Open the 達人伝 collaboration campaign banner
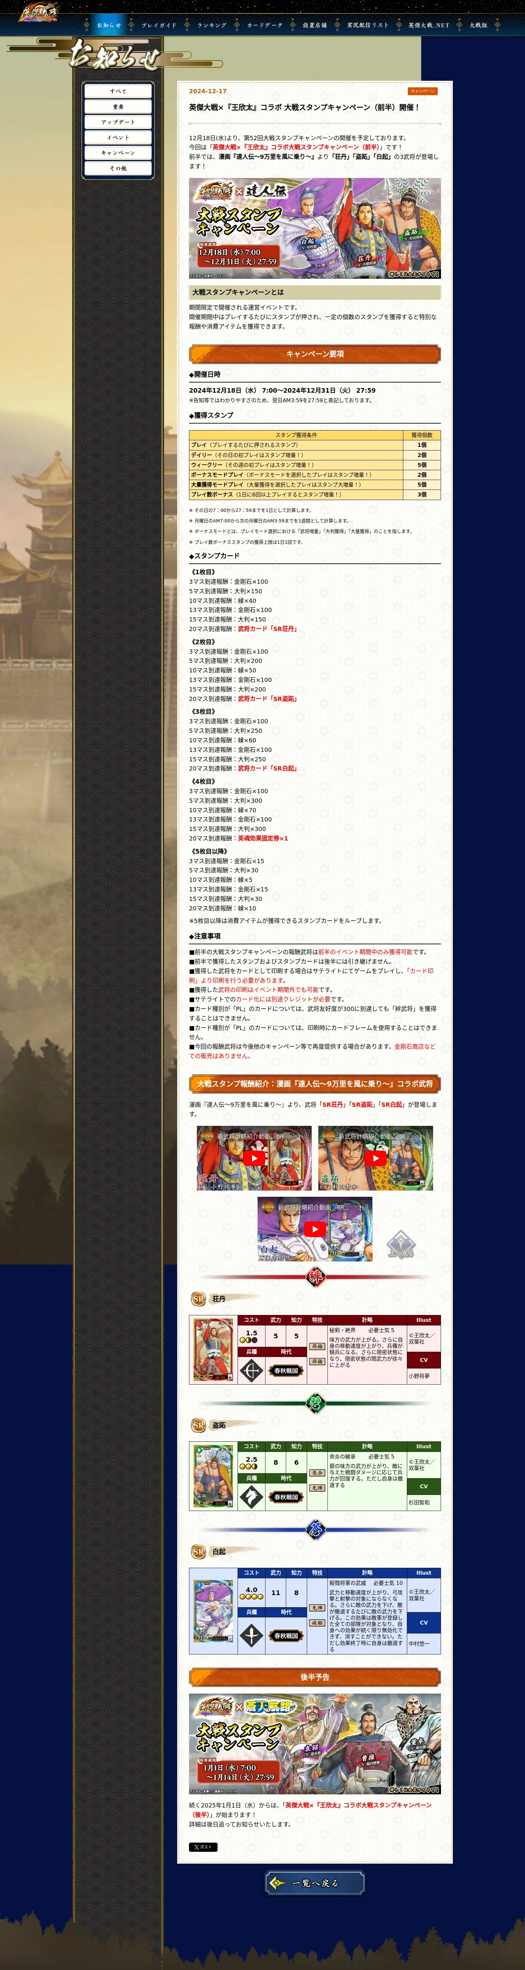This screenshot has height=1970, width=525. [x=315, y=228]
